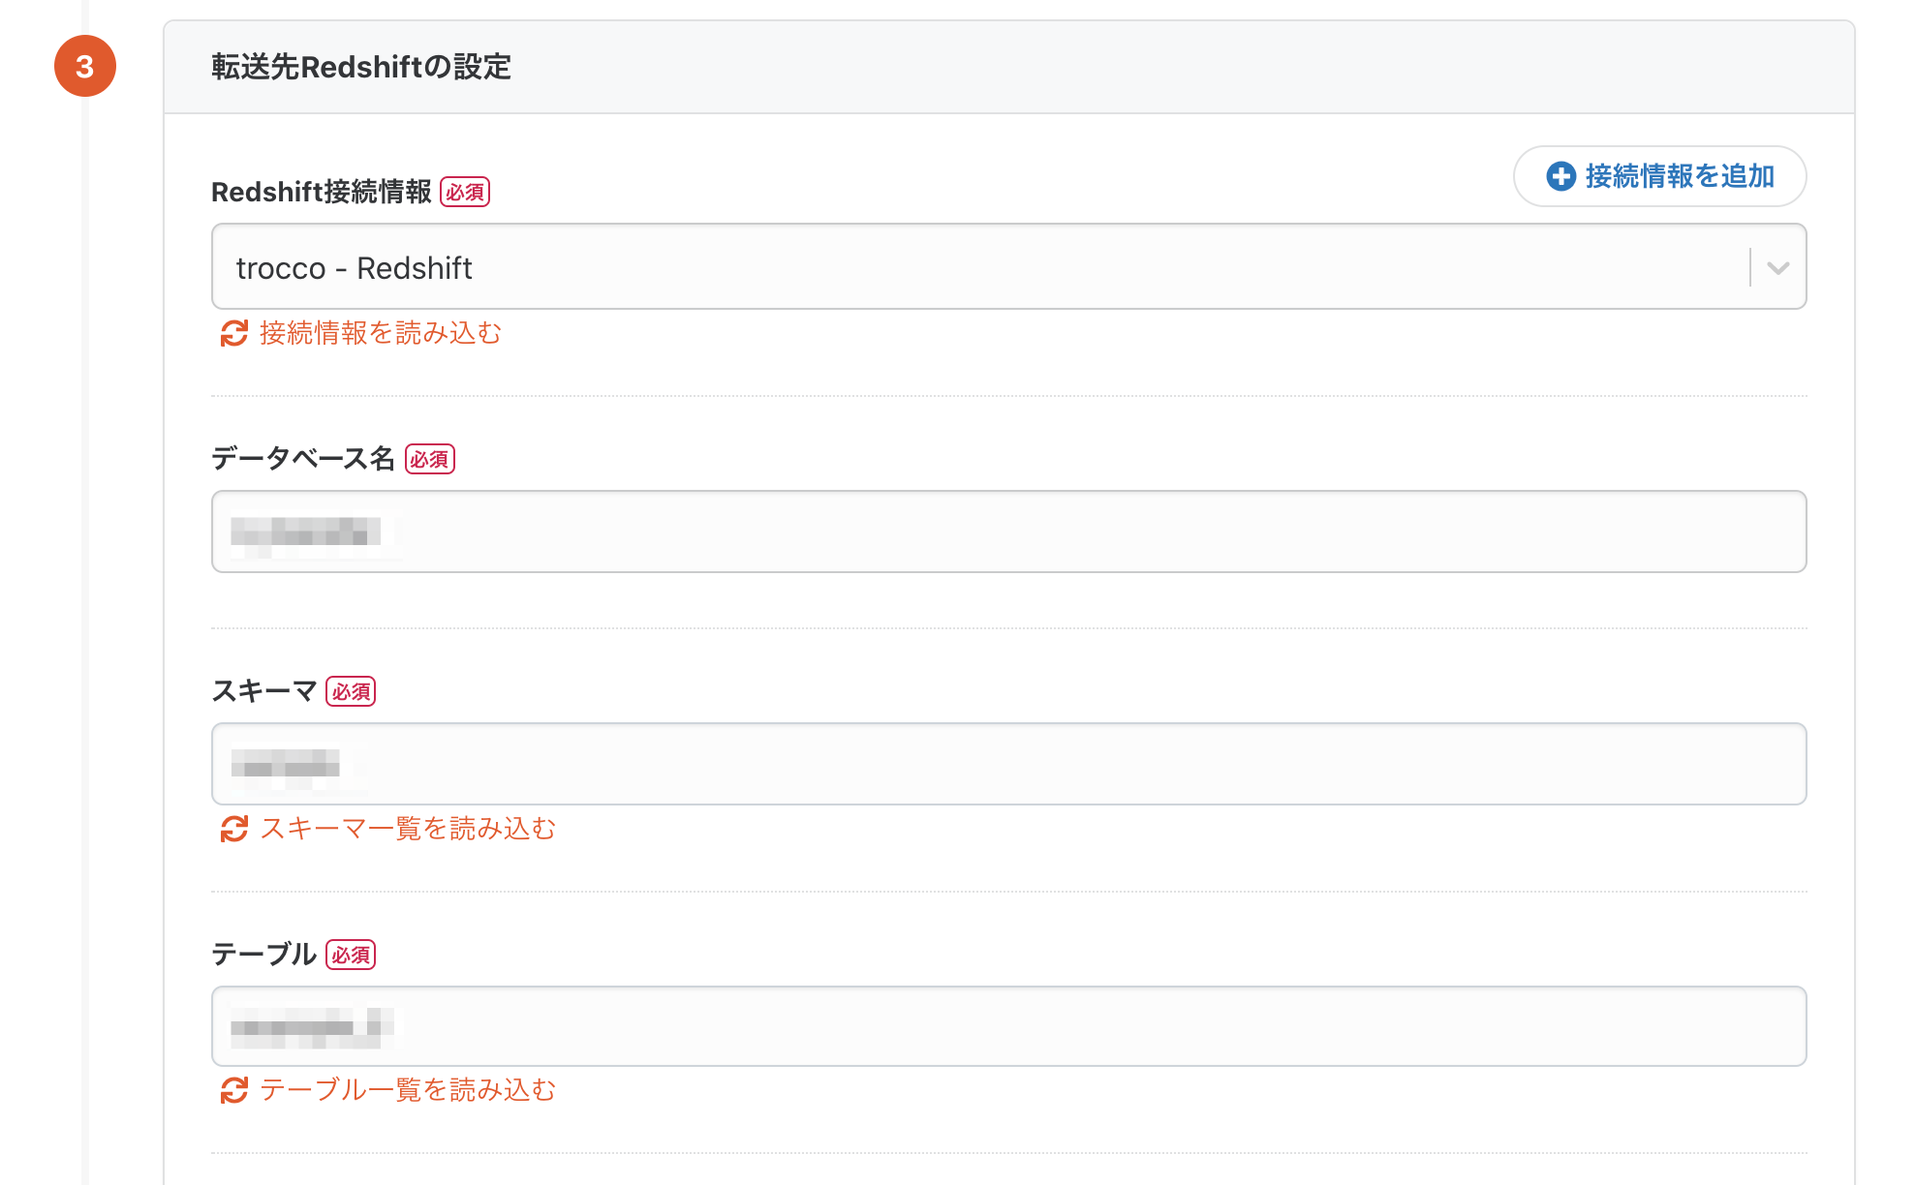Image resolution: width=1916 pixels, height=1185 pixels.
Task: Click the refresh icon beside テーブル一覧を読み込む
Action: [233, 1090]
